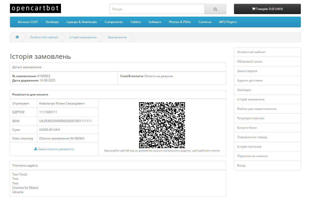Click order number #180963 in details
The image size is (309, 200).
tap(44, 76)
